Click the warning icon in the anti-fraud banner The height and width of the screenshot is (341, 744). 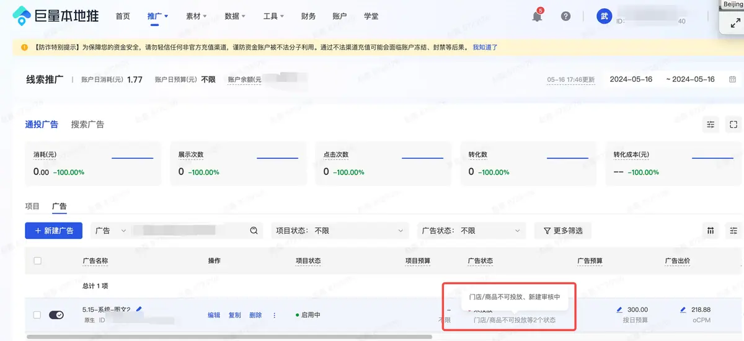point(24,47)
